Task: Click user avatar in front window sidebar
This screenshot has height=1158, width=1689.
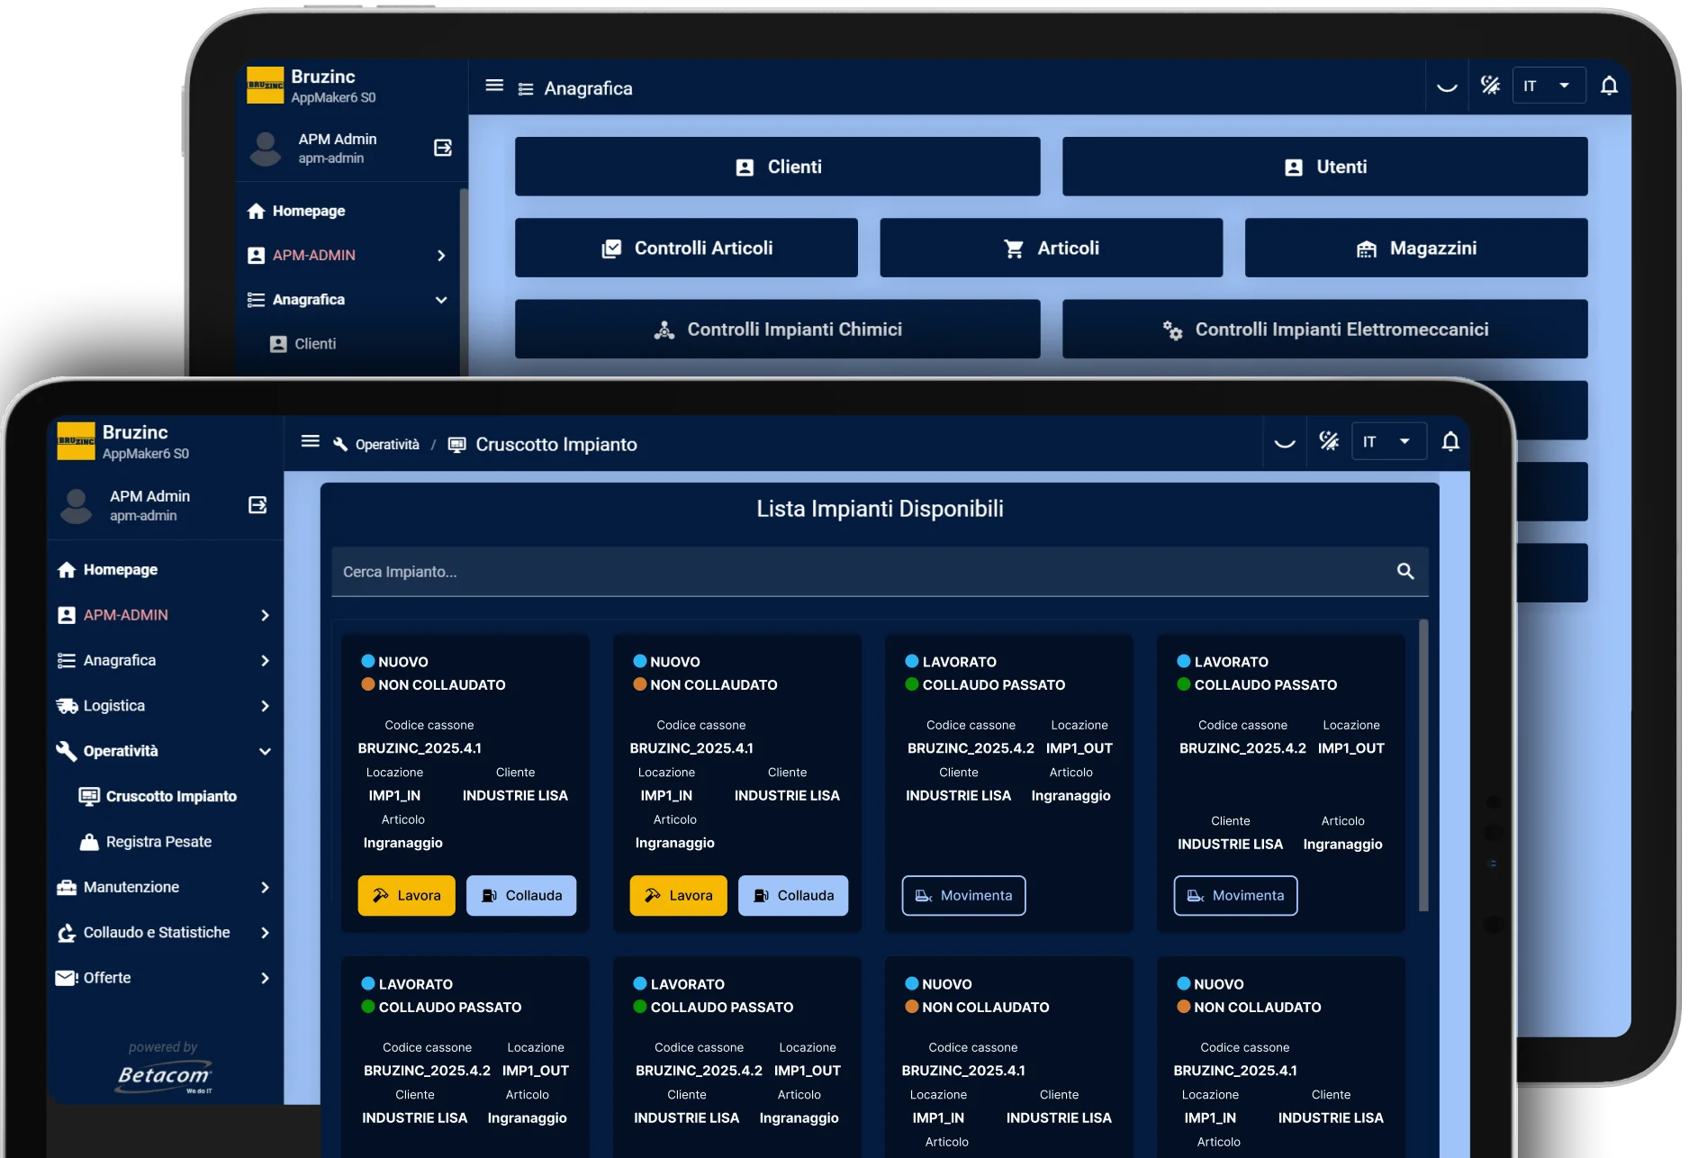Action: point(77,505)
